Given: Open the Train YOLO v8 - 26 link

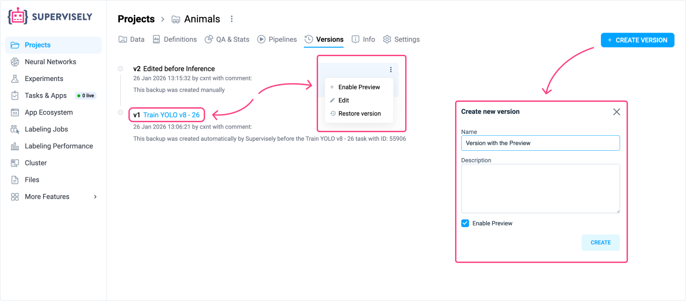Looking at the screenshot, I should (x=173, y=115).
